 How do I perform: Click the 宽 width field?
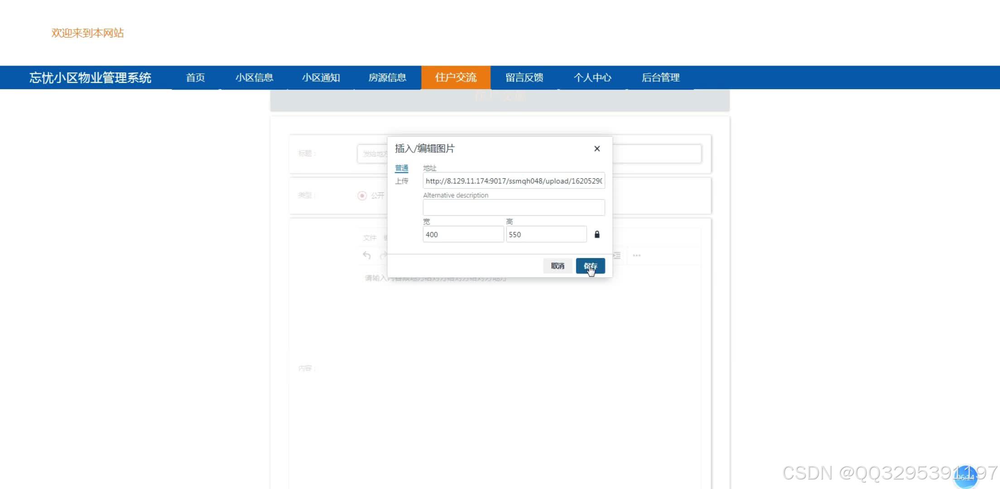click(463, 234)
